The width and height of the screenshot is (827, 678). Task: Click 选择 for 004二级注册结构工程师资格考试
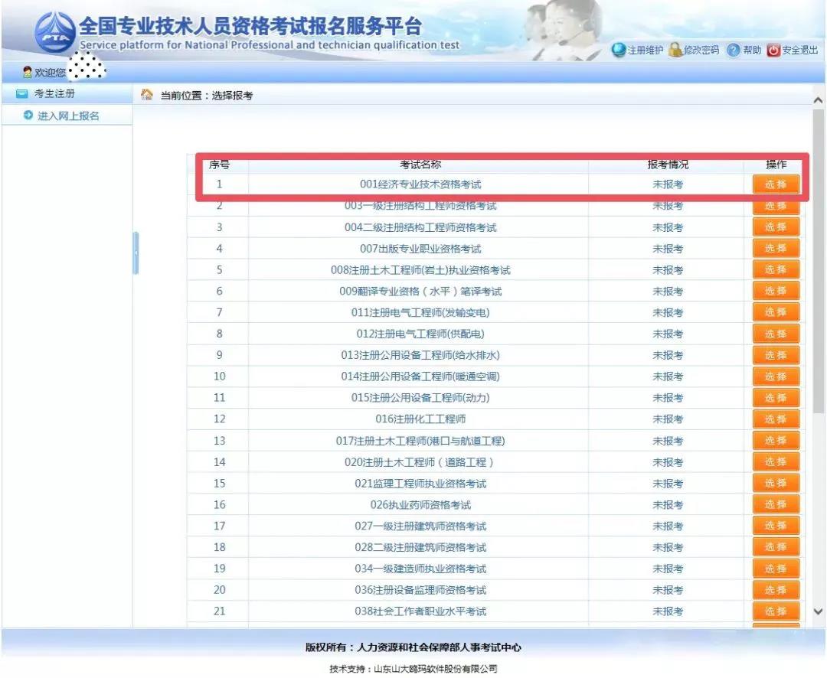coord(776,227)
